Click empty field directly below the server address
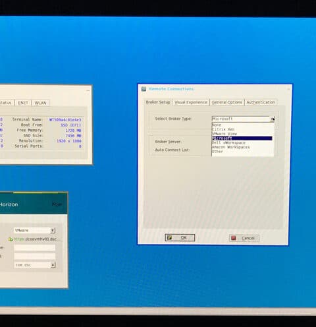The image size is (316, 327). pyautogui.click(x=35, y=248)
